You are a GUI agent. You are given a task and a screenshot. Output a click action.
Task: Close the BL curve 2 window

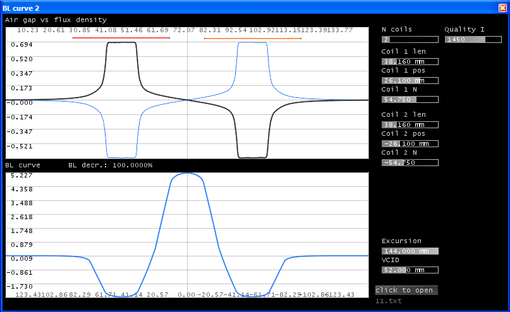502,8
